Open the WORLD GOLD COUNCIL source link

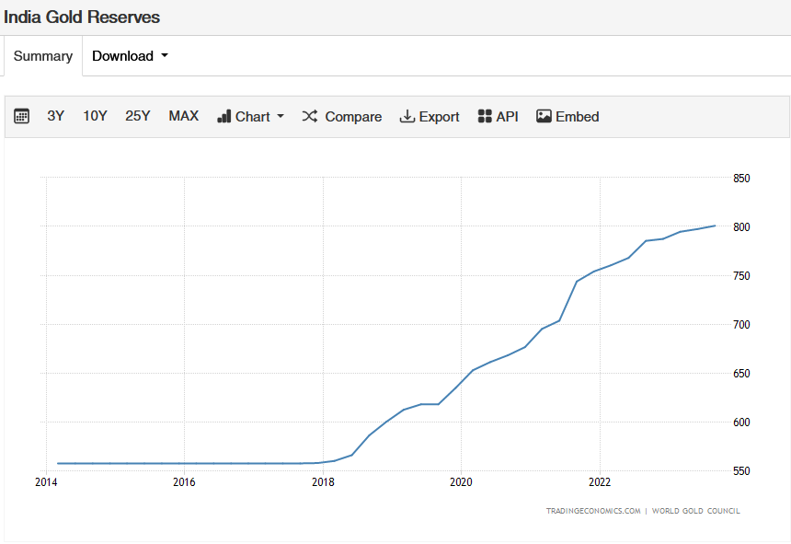[695, 511]
